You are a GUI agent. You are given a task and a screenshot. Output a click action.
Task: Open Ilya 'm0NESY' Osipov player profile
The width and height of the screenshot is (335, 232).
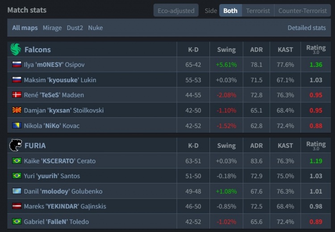(54, 65)
